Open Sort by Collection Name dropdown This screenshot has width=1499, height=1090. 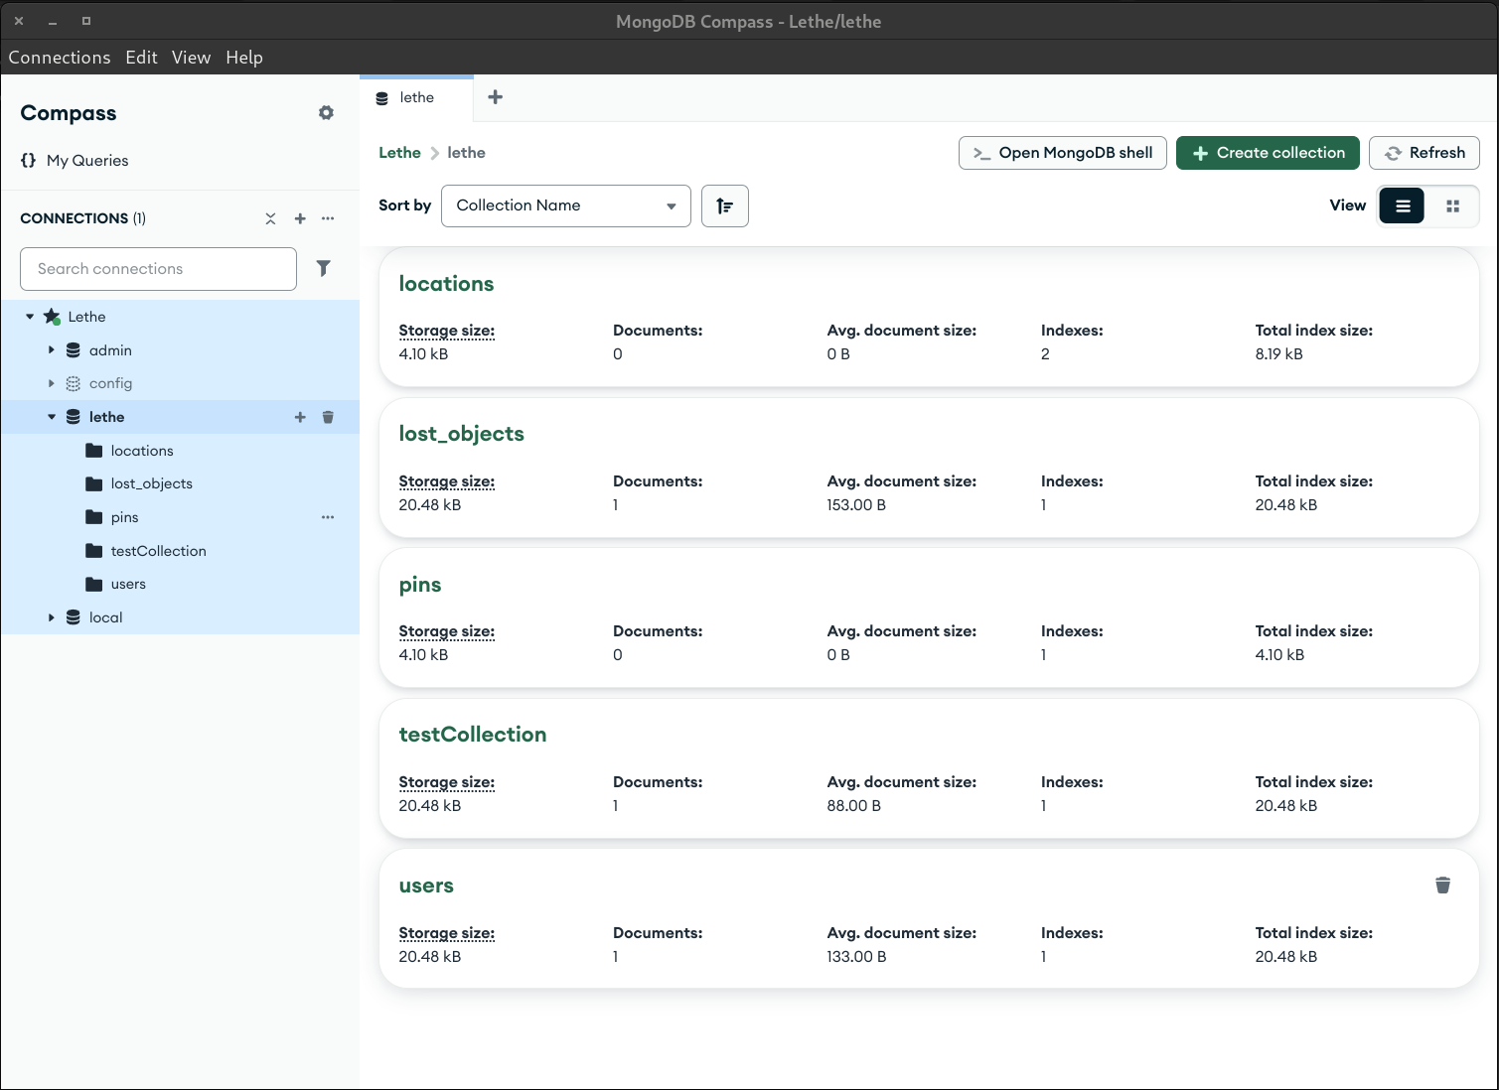click(x=566, y=205)
